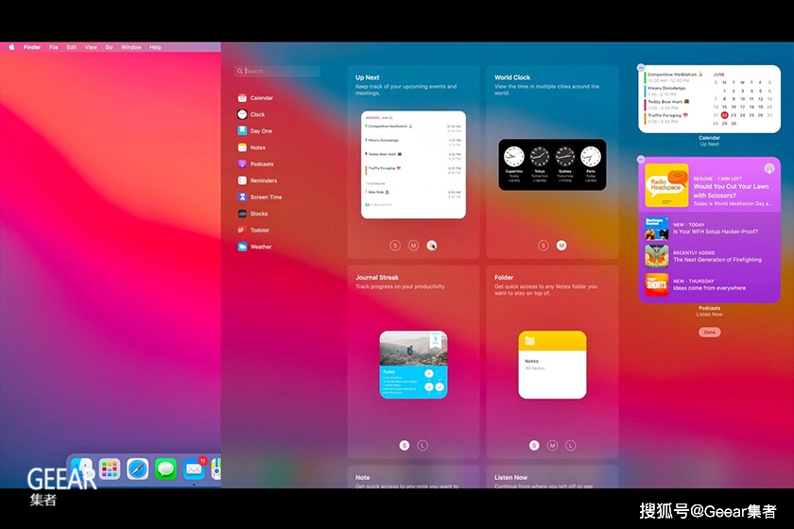Viewport: 794px width, 529px height.
Task: Choose medium size for World Clock widget
Action: click(x=561, y=246)
